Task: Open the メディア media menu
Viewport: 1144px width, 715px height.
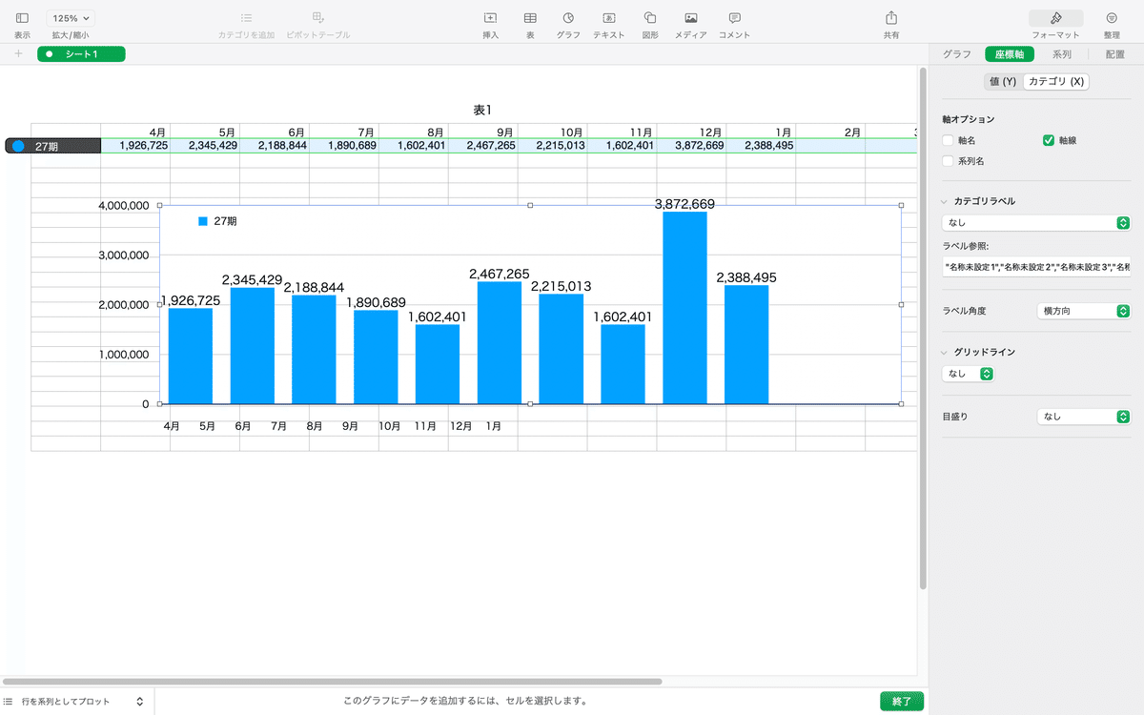Action: [691, 18]
